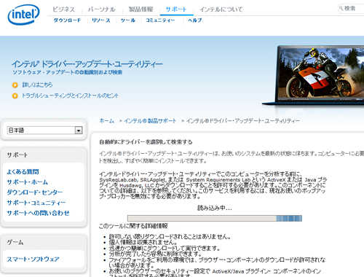Image resolution: width=364 pixels, height=277 pixels.
Task: Click the サポート sidebar section header
Action: 17,155
